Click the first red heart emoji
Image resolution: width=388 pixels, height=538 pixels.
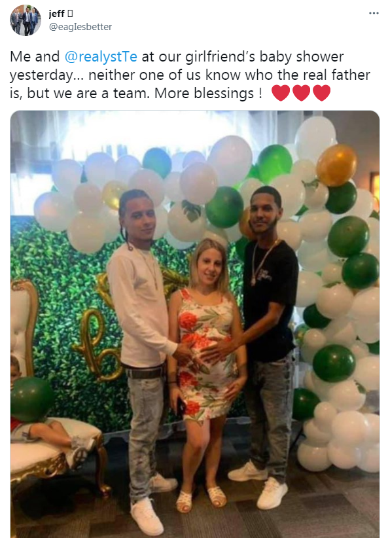(x=281, y=93)
